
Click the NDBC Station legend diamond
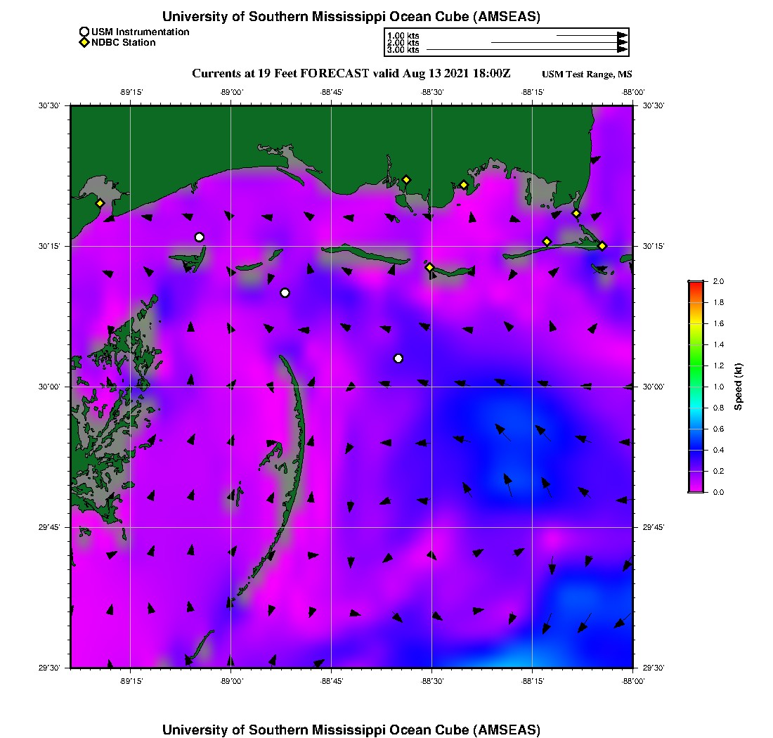point(84,42)
